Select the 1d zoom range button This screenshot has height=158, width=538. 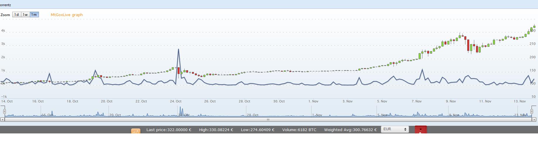17,15
